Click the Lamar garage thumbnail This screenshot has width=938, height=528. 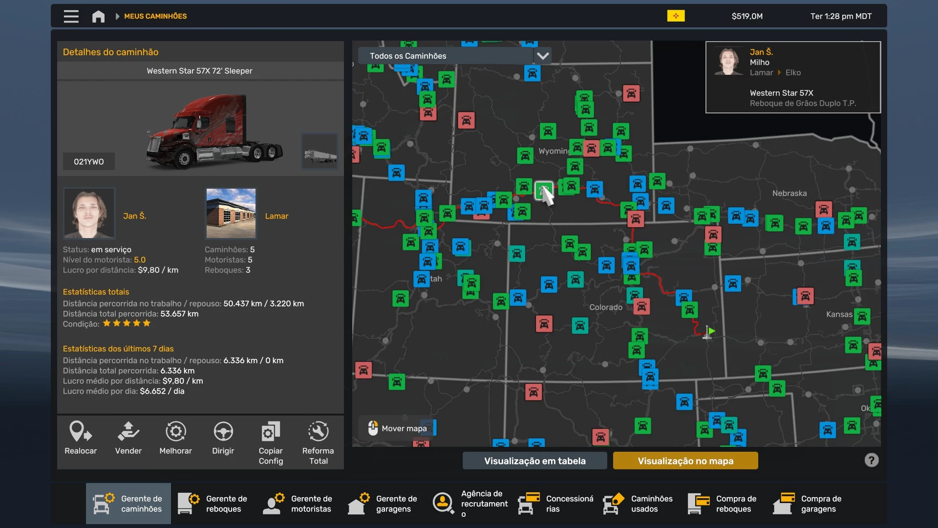coord(231,213)
